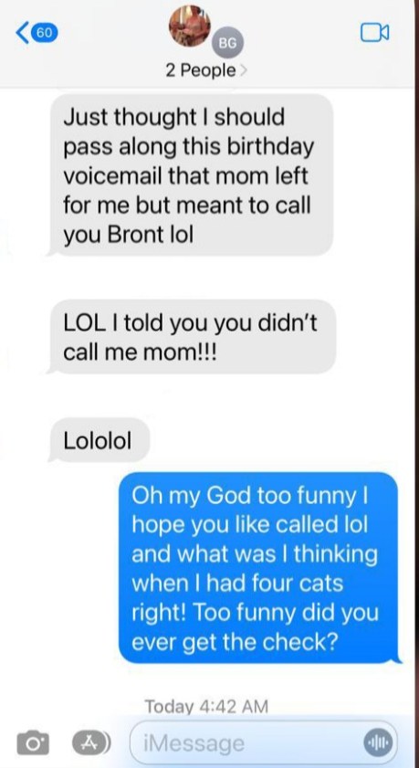419x768 pixels.
Task: Tap the 'call me mom!!!' text line
Action: point(142,352)
